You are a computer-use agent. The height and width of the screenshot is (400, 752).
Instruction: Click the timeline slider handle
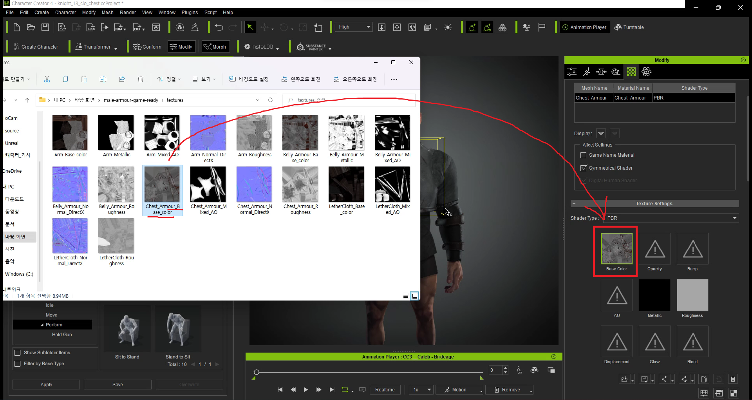coord(256,372)
